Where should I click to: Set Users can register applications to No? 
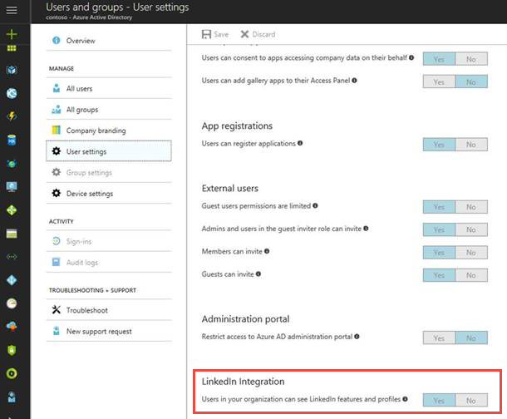471,145
